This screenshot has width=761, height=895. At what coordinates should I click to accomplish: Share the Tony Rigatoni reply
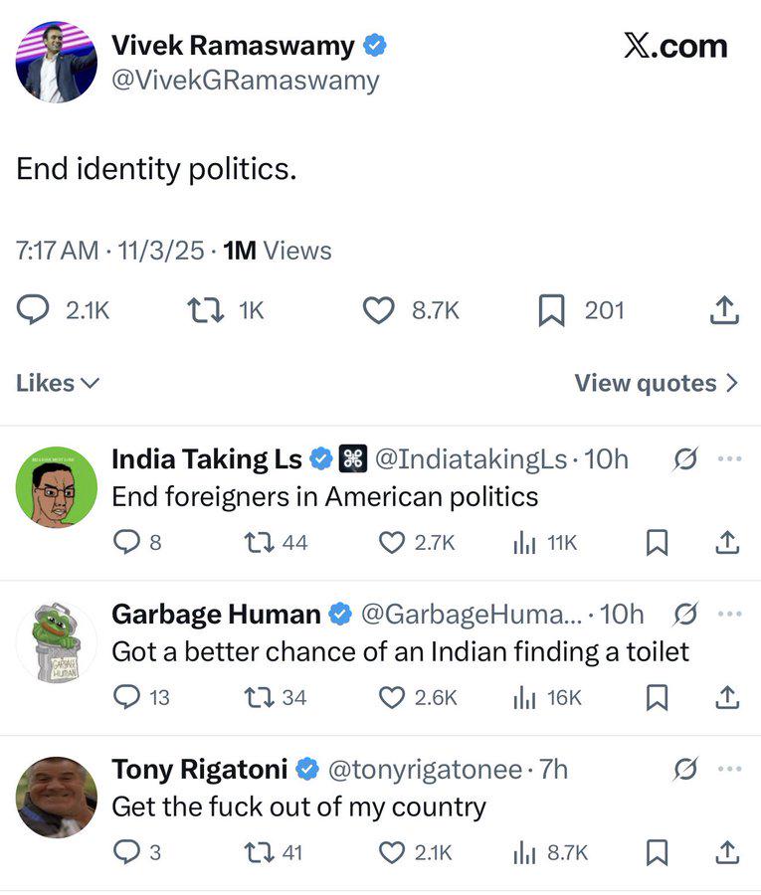pos(727,852)
